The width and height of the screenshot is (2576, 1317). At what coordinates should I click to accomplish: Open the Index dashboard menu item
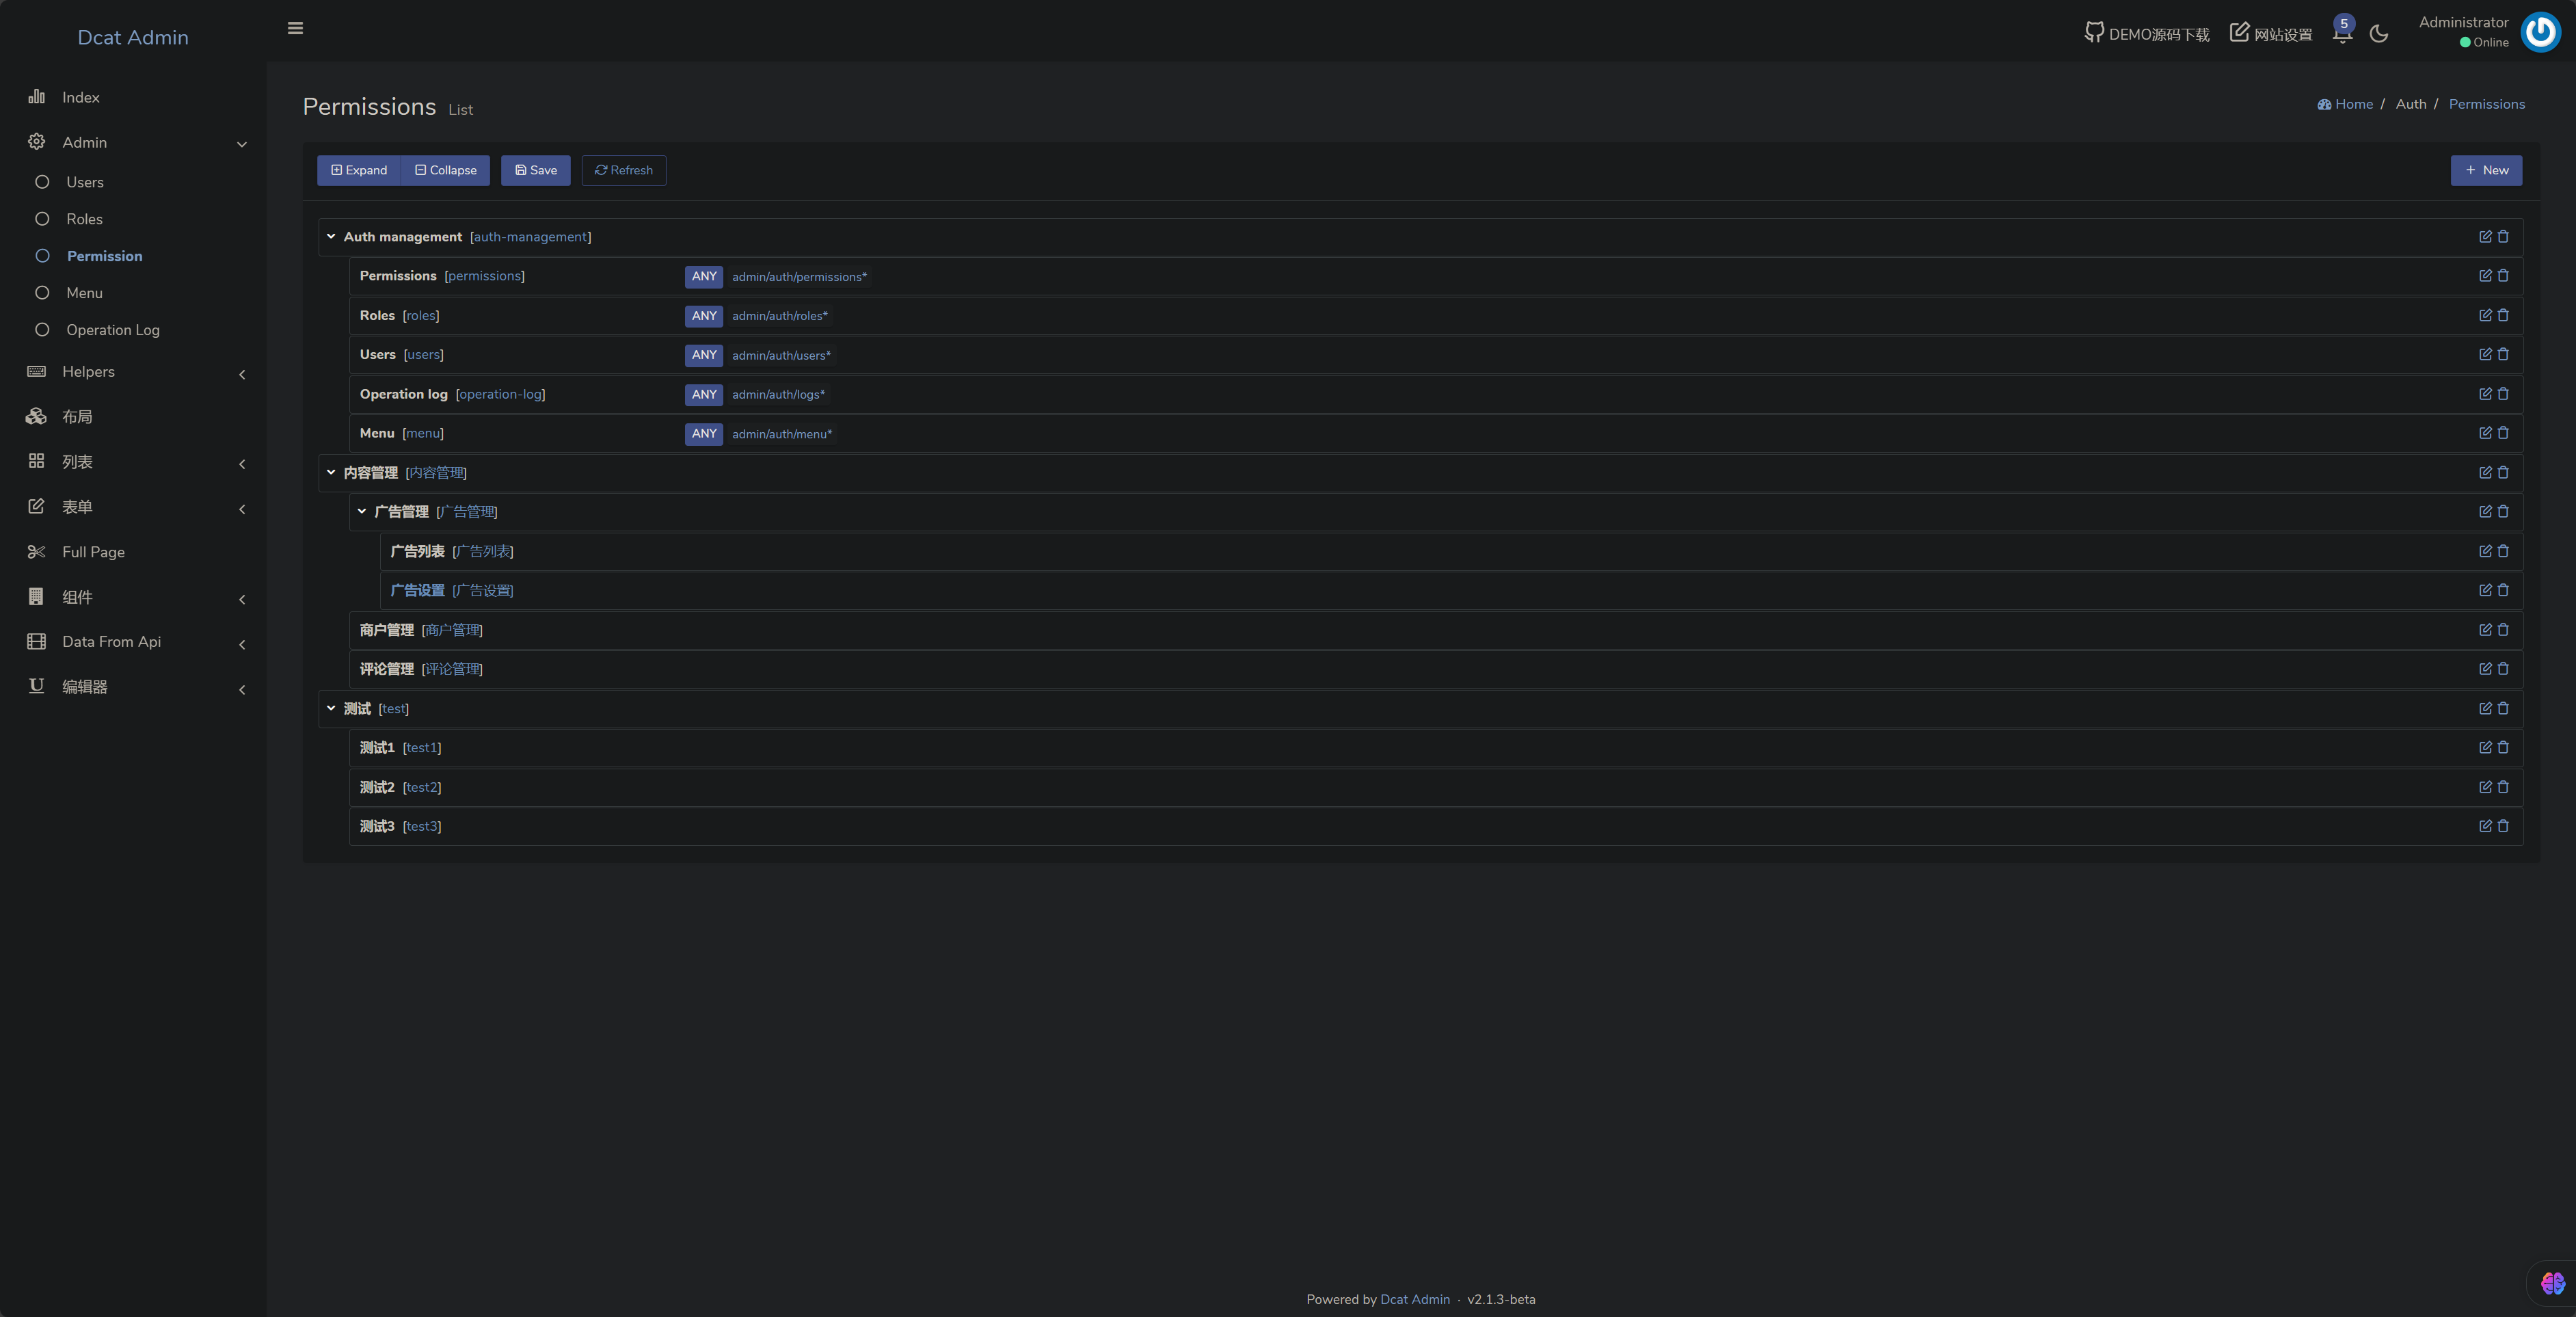click(134, 97)
